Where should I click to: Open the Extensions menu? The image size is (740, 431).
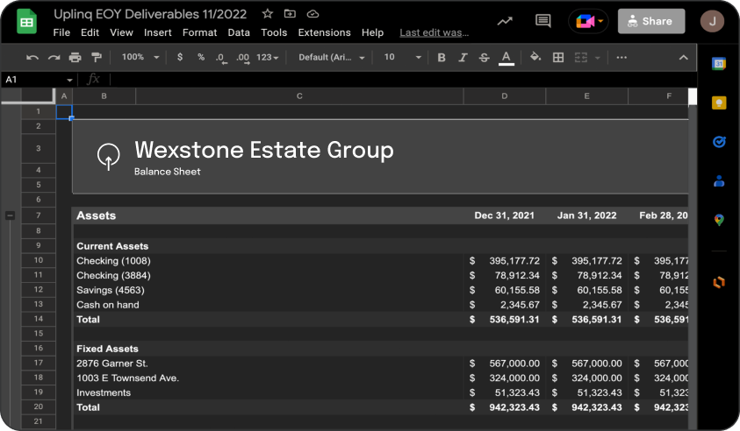[324, 32]
